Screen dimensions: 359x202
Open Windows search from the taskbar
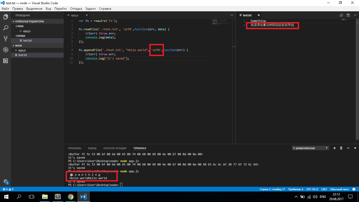pyautogui.click(x=19, y=196)
